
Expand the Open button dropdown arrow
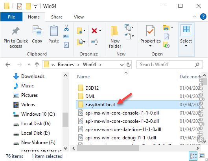(172, 28)
